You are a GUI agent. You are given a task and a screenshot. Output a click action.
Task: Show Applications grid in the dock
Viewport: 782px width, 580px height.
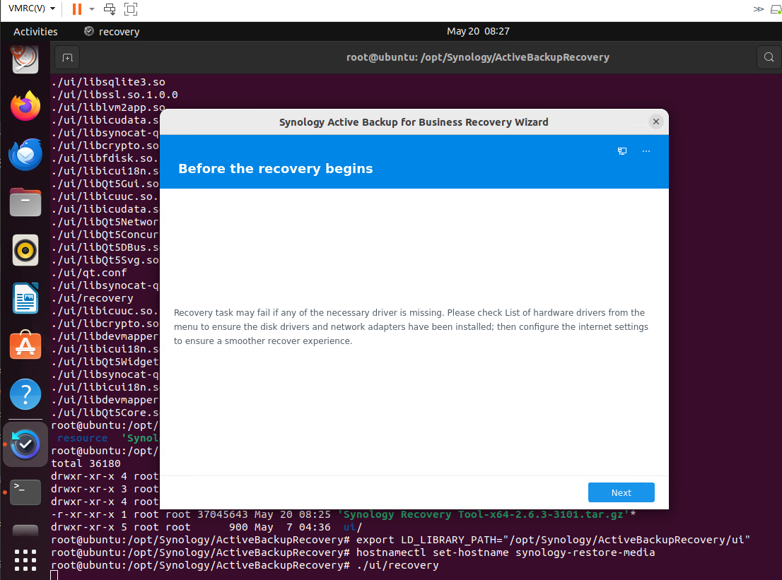25,560
